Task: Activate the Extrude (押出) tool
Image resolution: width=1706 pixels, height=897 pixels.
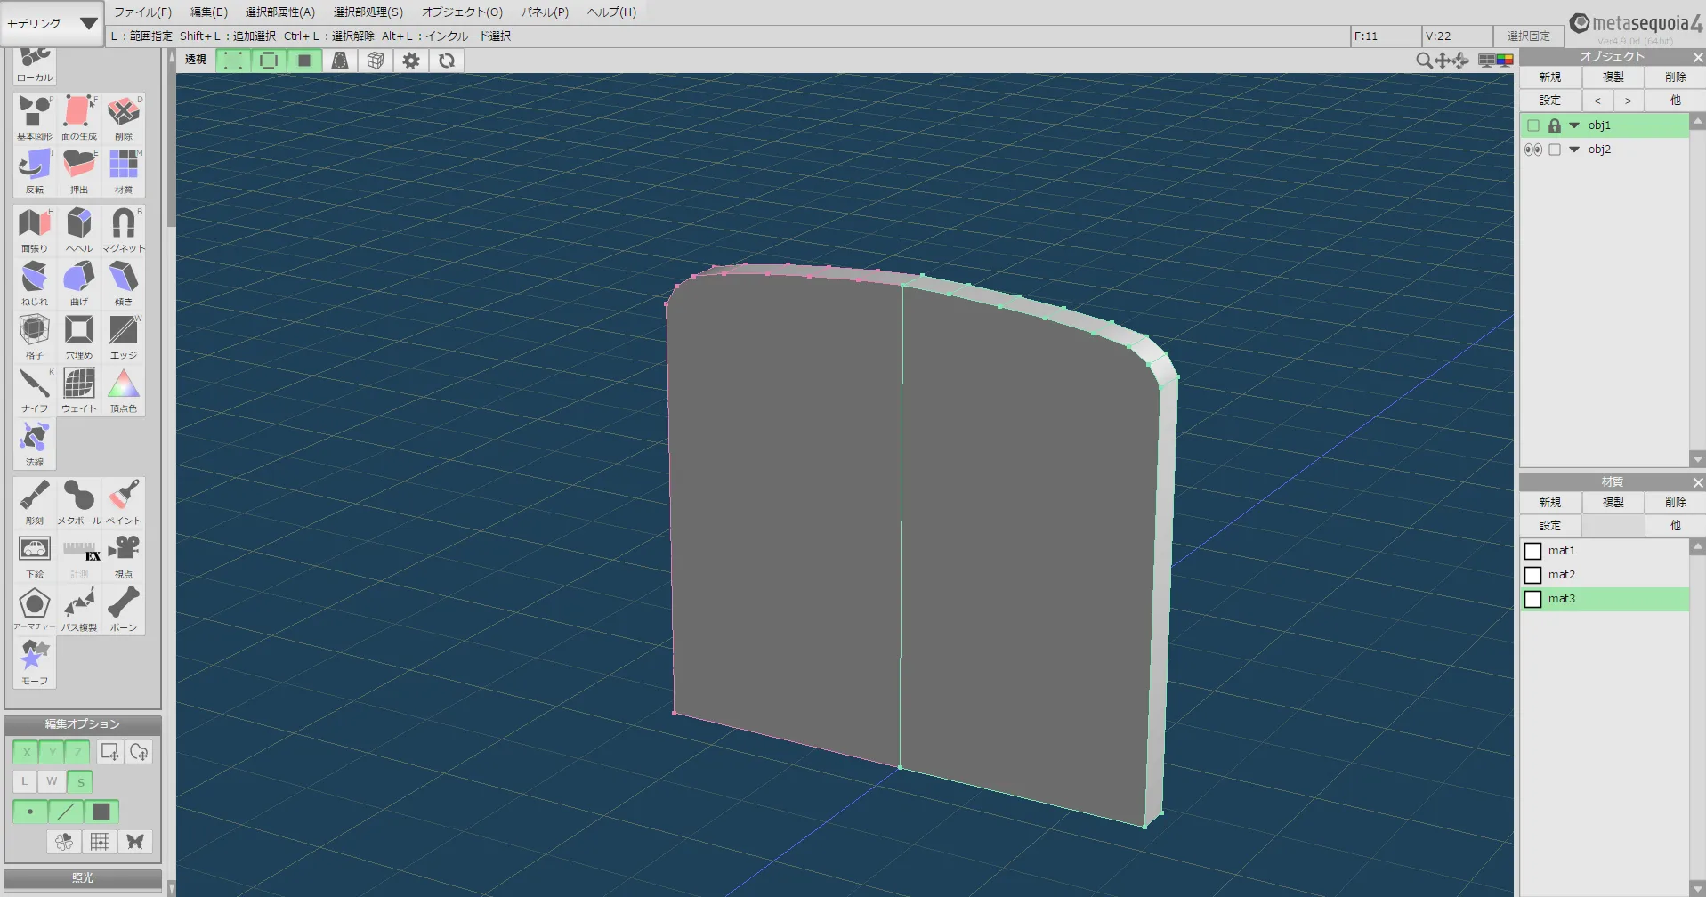Action: [x=78, y=170]
